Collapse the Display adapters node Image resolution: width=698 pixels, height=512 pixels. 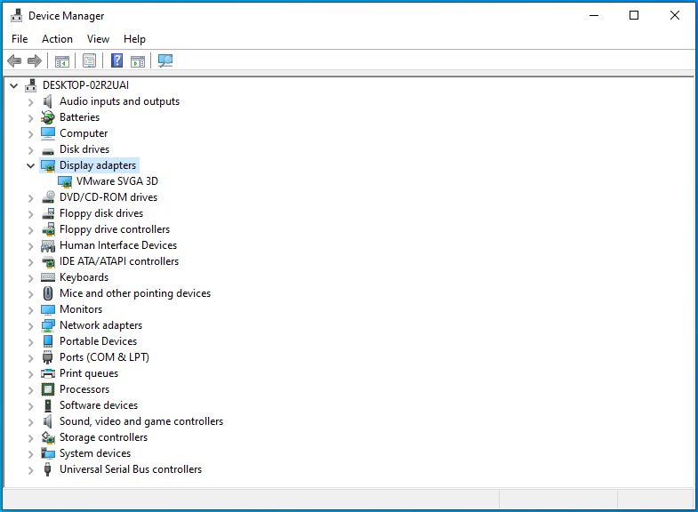[x=31, y=165]
